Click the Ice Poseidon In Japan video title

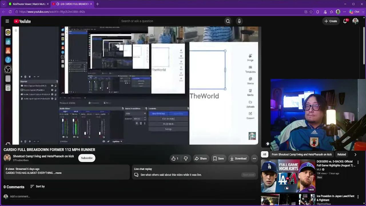[x=335, y=198]
